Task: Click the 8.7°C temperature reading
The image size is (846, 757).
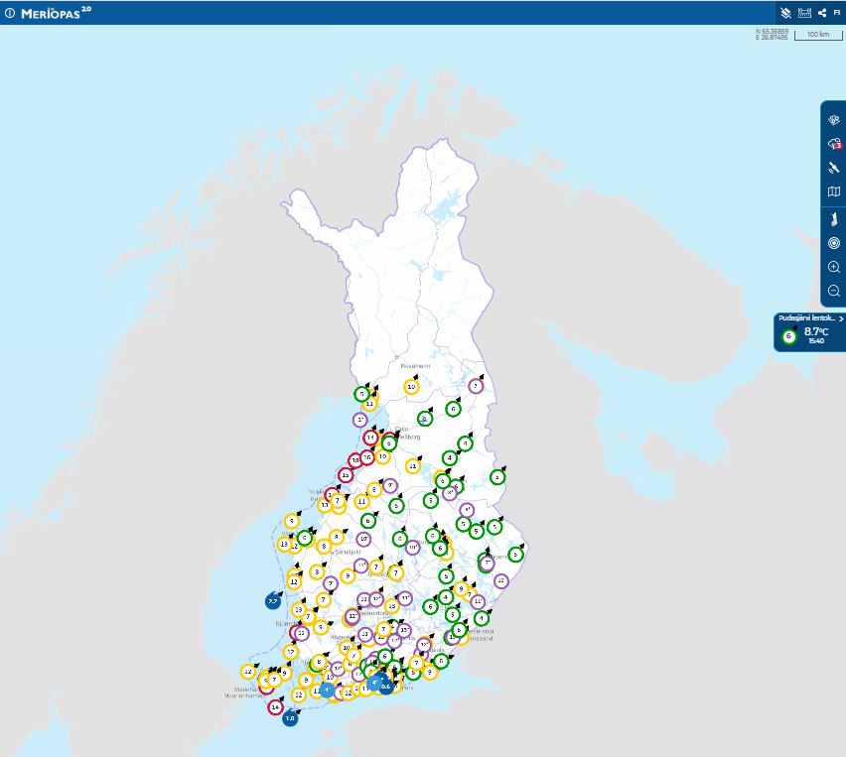Action: [815, 331]
